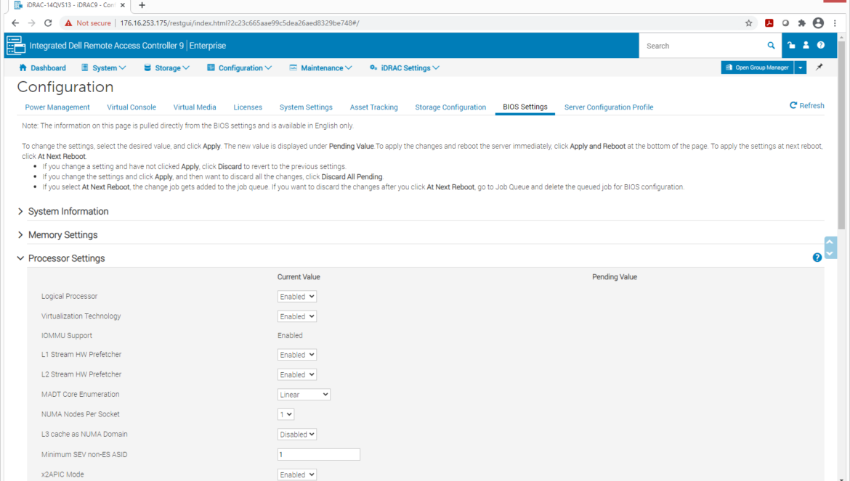Click the browser vertical scrollbar thumb
850x481 pixels.
pos(841,135)
